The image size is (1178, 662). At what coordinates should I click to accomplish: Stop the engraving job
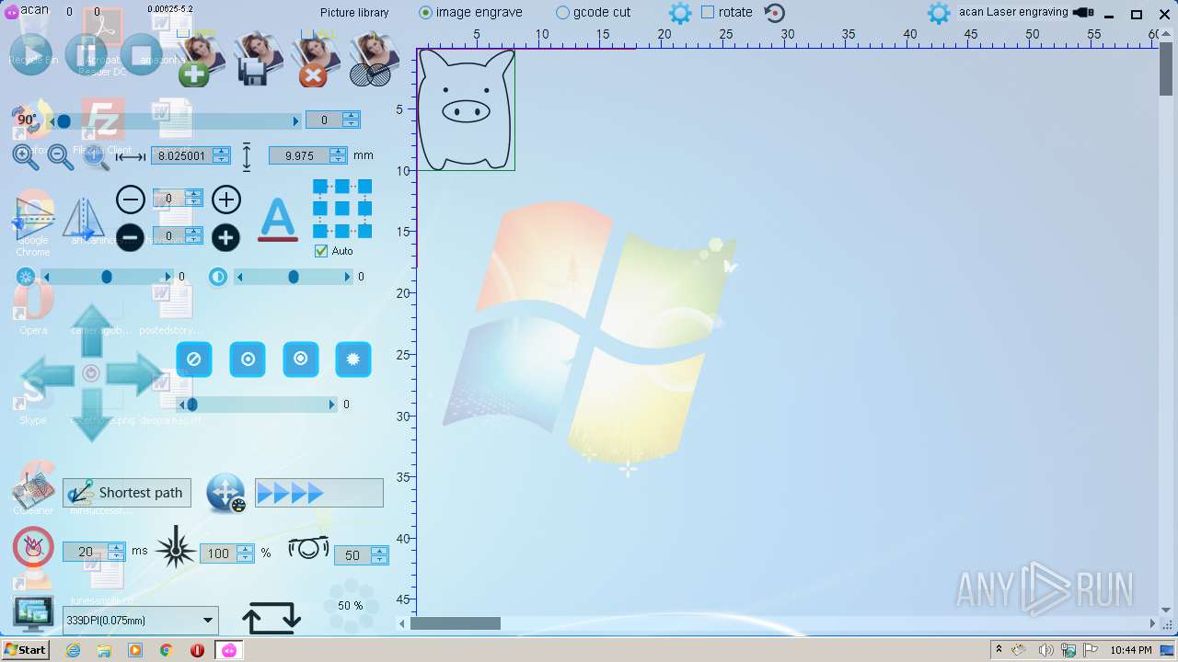[141, 54]
